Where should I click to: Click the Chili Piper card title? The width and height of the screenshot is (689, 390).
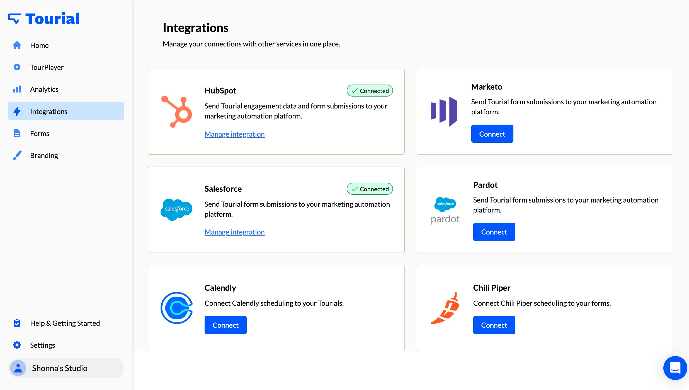point(492,288)
